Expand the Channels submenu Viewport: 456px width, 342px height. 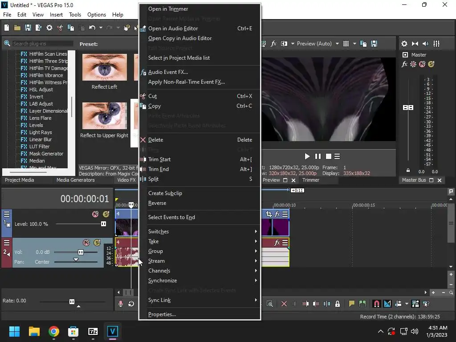click(199, 271)
